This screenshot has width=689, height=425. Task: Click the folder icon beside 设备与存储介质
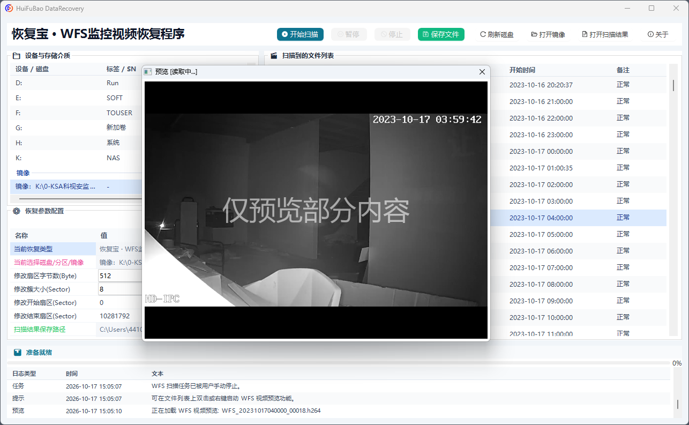16,55
